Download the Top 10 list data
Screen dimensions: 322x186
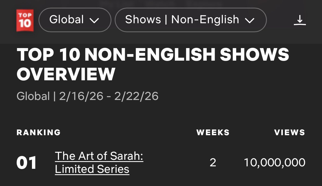tap(300, 20)
